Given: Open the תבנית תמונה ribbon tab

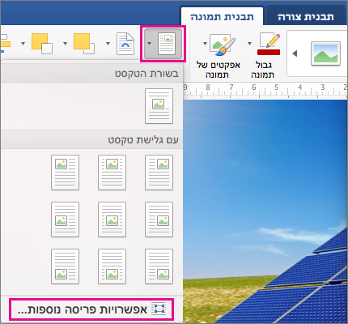Looking at the screenshot, I should 222,17.
